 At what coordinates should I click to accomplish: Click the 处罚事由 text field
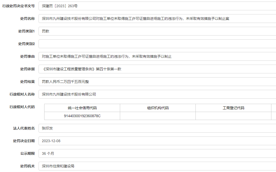point(157,56)
